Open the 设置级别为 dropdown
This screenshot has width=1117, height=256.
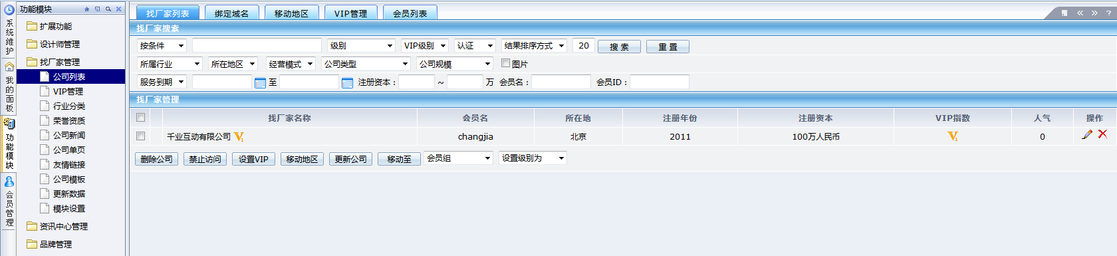[533, 158]
